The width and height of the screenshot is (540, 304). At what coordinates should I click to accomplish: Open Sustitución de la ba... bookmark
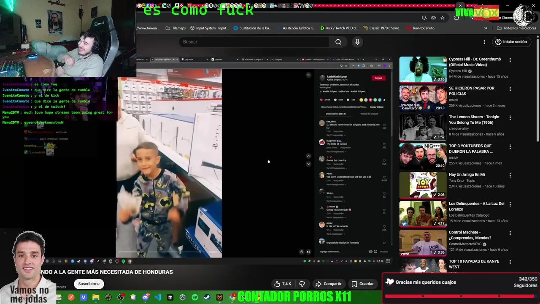[x=252, y=28]
